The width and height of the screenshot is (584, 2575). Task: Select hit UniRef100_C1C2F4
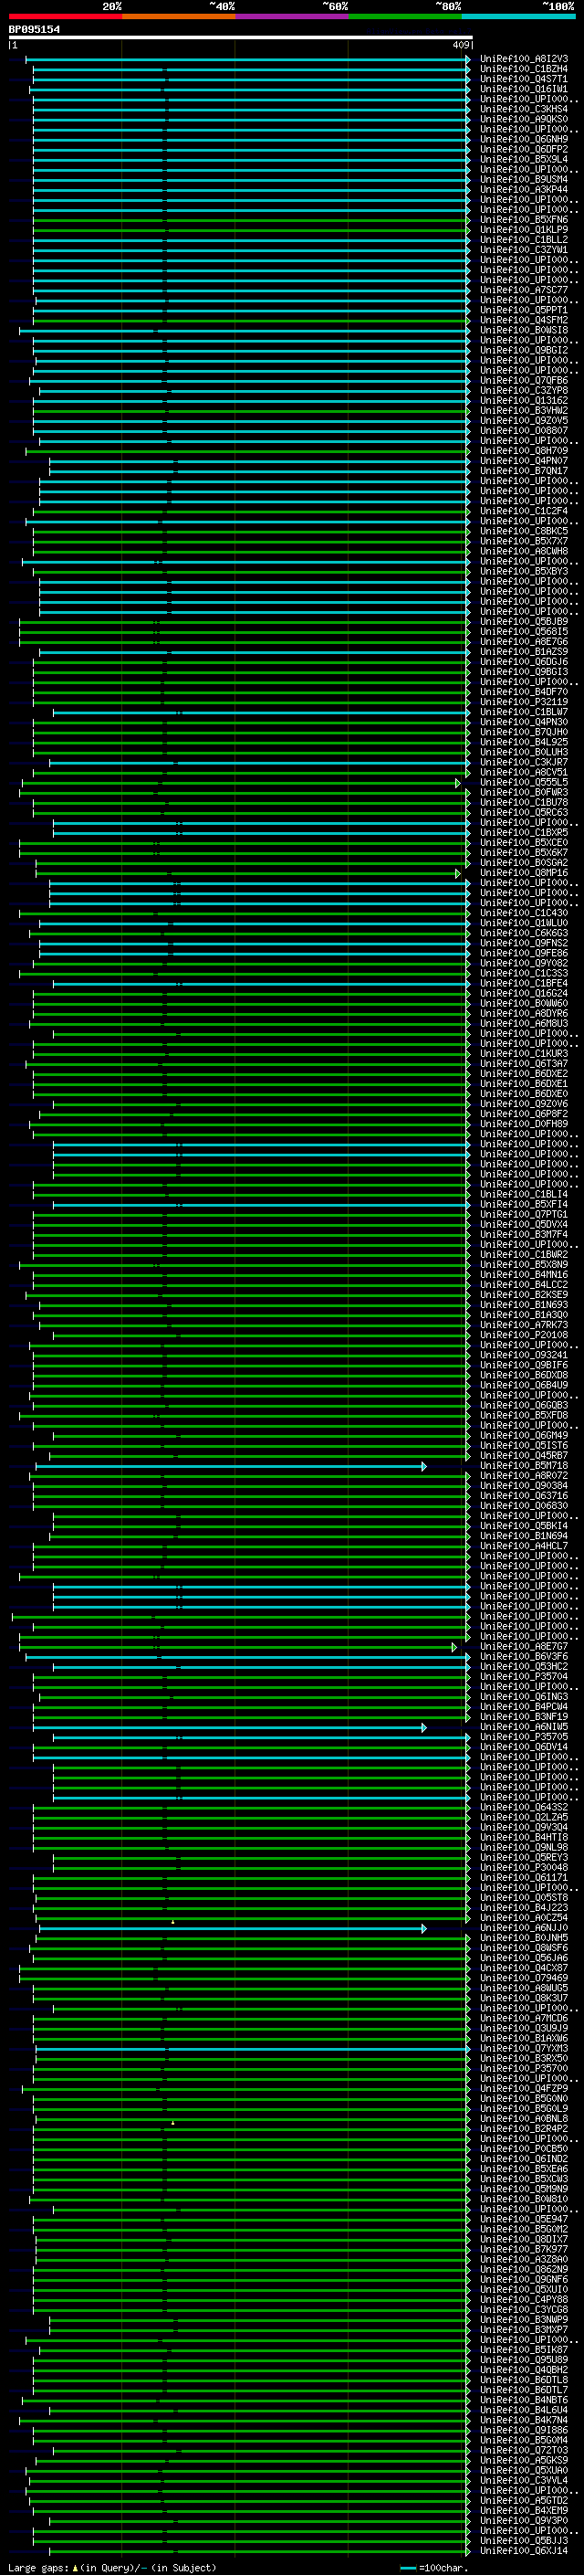point(523,511)
